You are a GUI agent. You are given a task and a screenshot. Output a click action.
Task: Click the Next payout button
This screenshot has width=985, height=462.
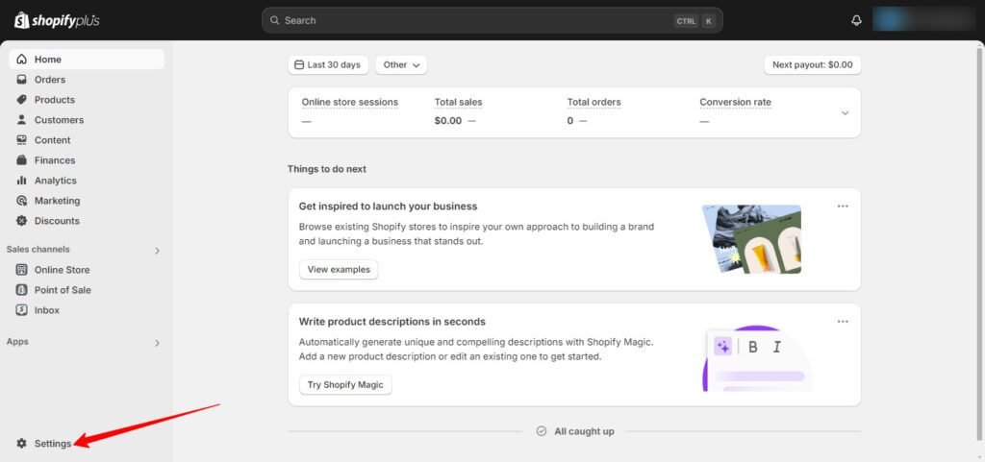point(812,64)
